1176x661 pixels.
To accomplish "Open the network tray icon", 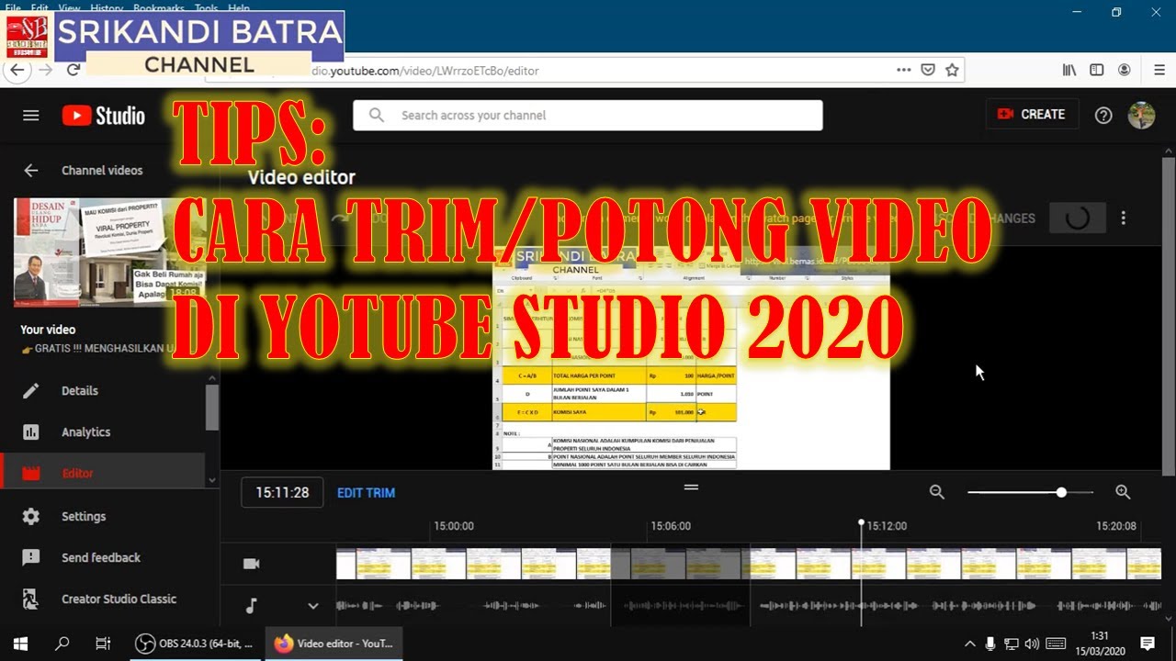I will 1012,644.
